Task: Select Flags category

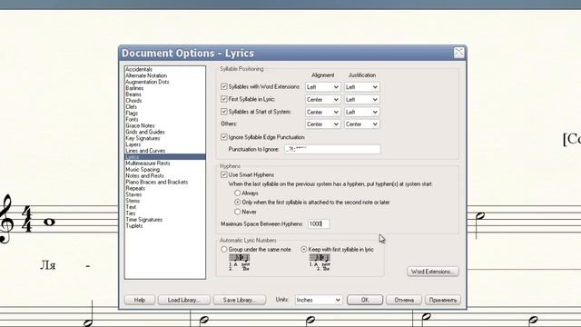Action: click(132, 113)
